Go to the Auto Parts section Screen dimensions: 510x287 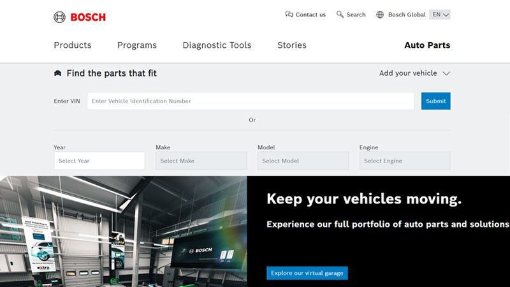coord(427,45)
